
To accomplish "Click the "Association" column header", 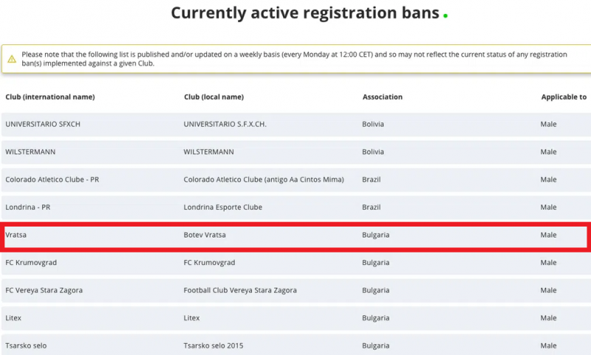I will pos(383,97).
